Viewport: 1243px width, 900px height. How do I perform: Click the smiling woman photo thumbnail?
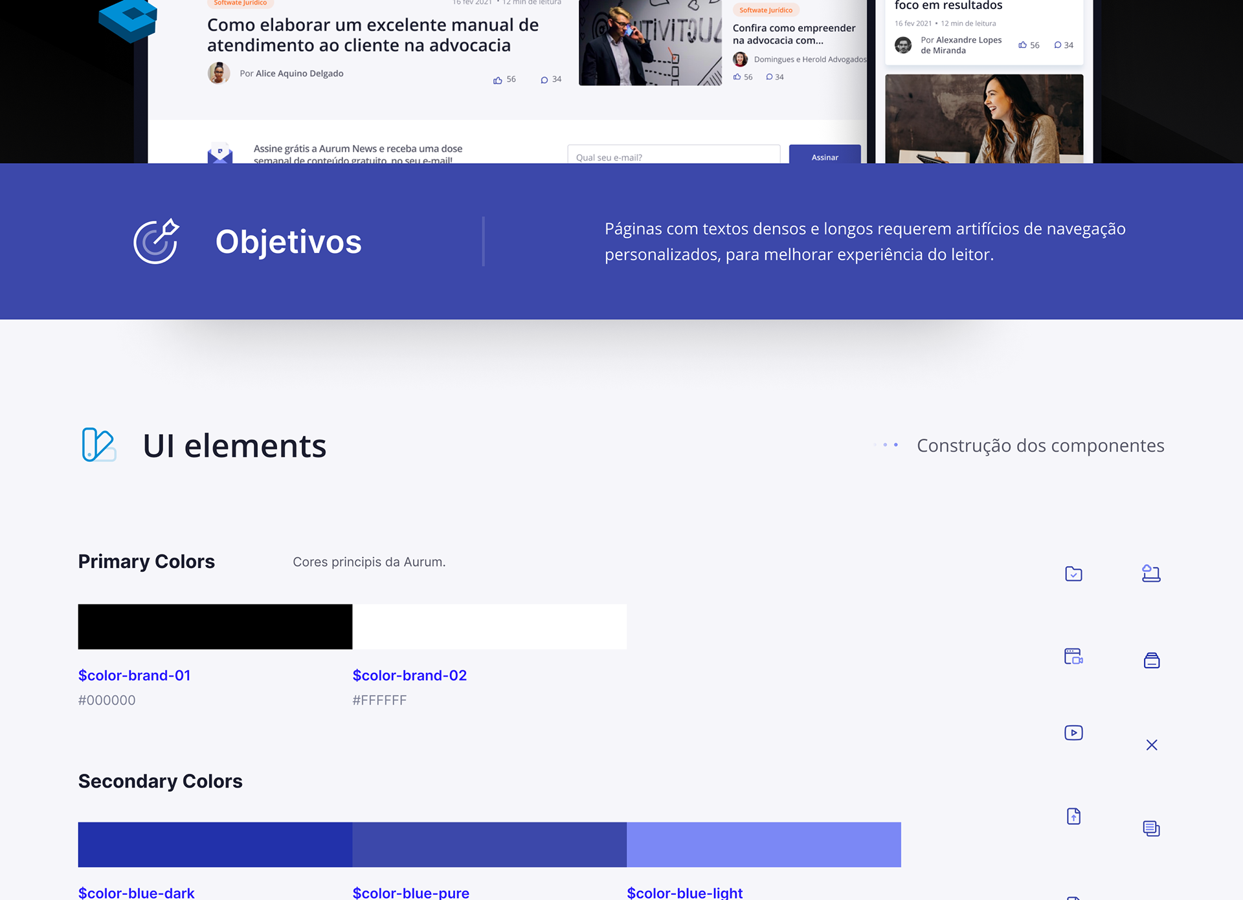[x=983, y=118]
